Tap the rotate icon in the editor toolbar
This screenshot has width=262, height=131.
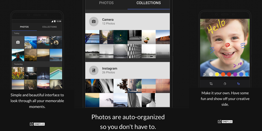point(225,84)
